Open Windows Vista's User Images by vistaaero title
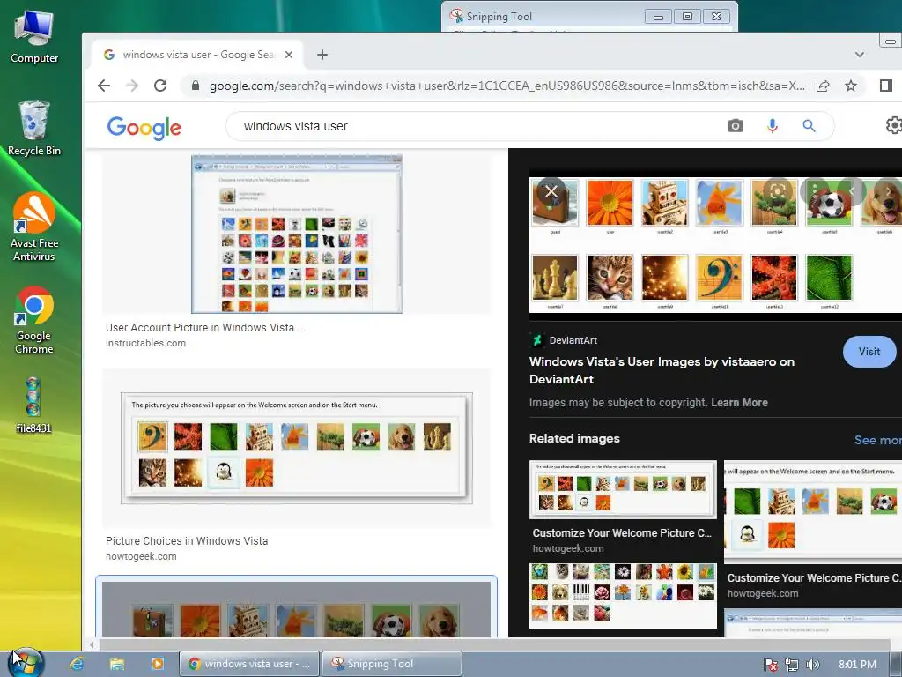902x677 pixels. point(662,370)
